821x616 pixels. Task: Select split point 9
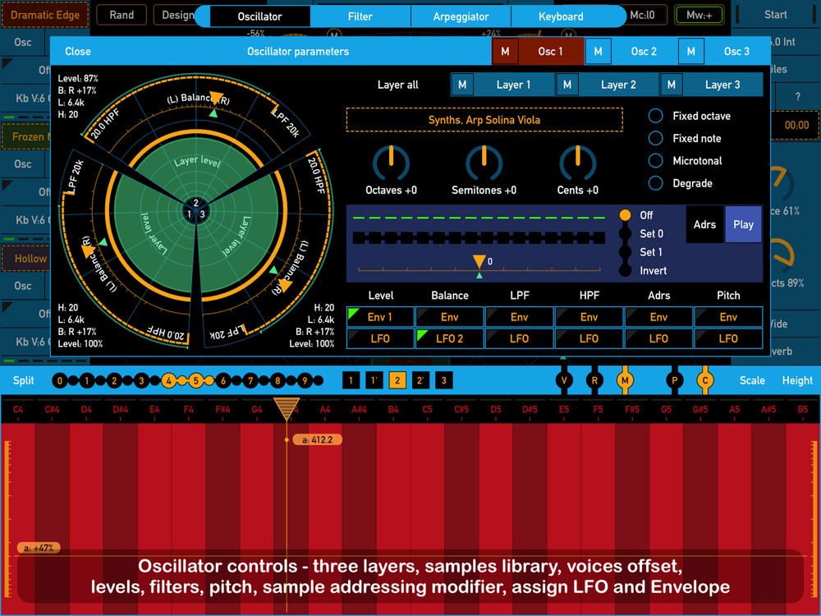click(305, 381)
